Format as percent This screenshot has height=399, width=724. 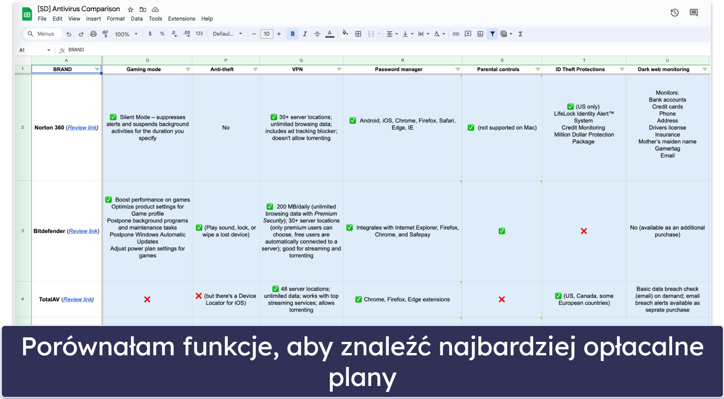point(162,34)
